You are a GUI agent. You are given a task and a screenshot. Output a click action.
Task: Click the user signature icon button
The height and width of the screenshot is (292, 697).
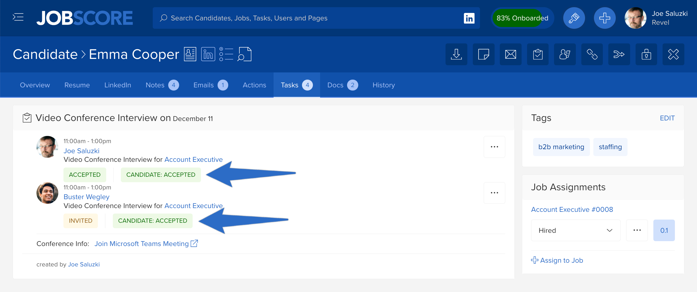[565, 54]
